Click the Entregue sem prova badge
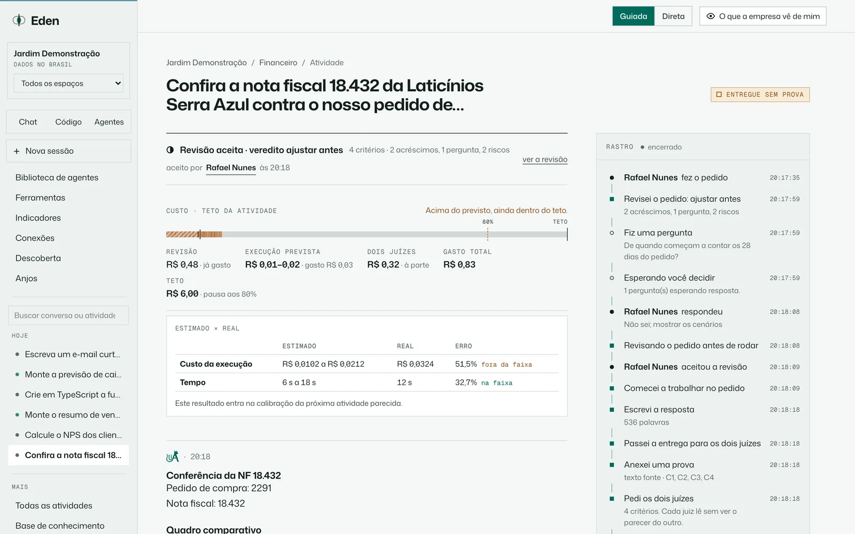This screenshot has width=855, height=534. point(760,95)
